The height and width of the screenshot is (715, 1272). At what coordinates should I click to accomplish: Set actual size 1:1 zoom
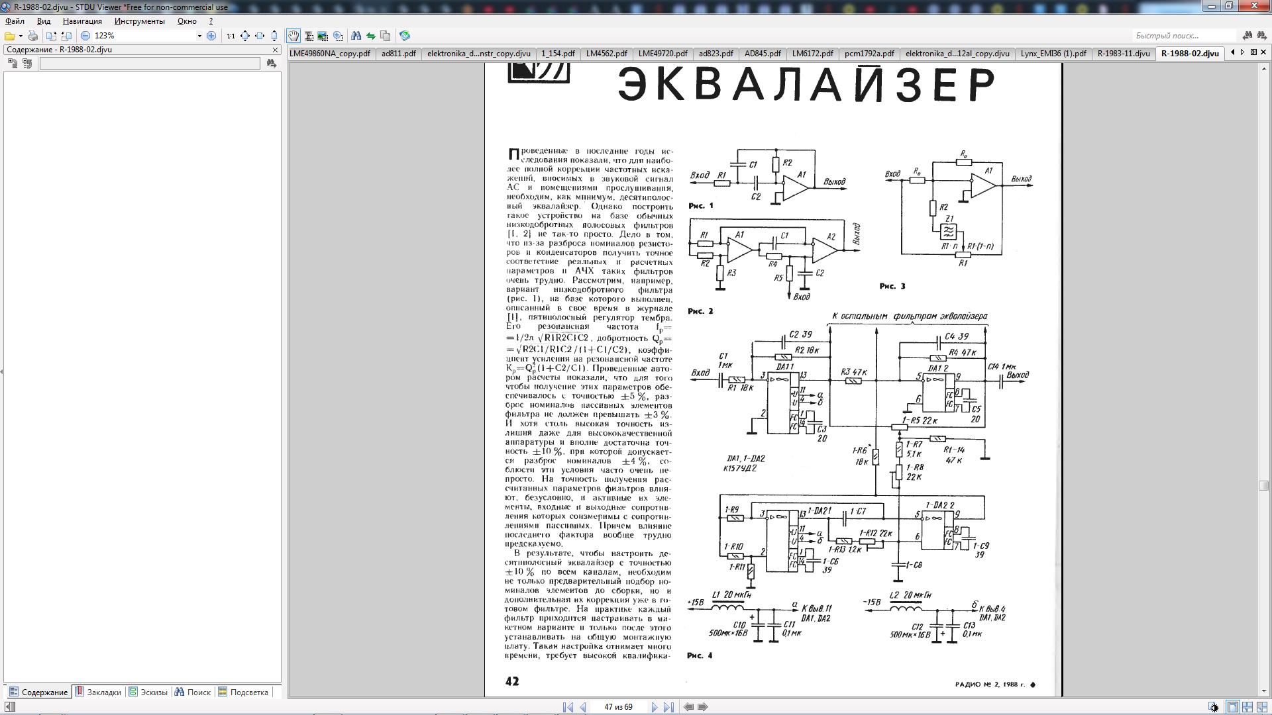click(x=231, y=36)
